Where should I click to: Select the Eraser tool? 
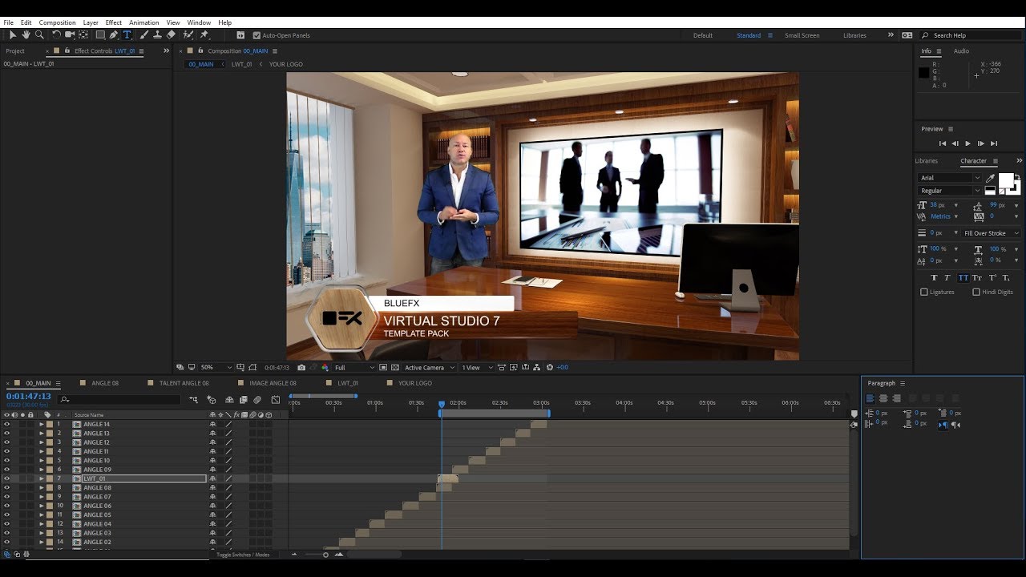point(171,35)
